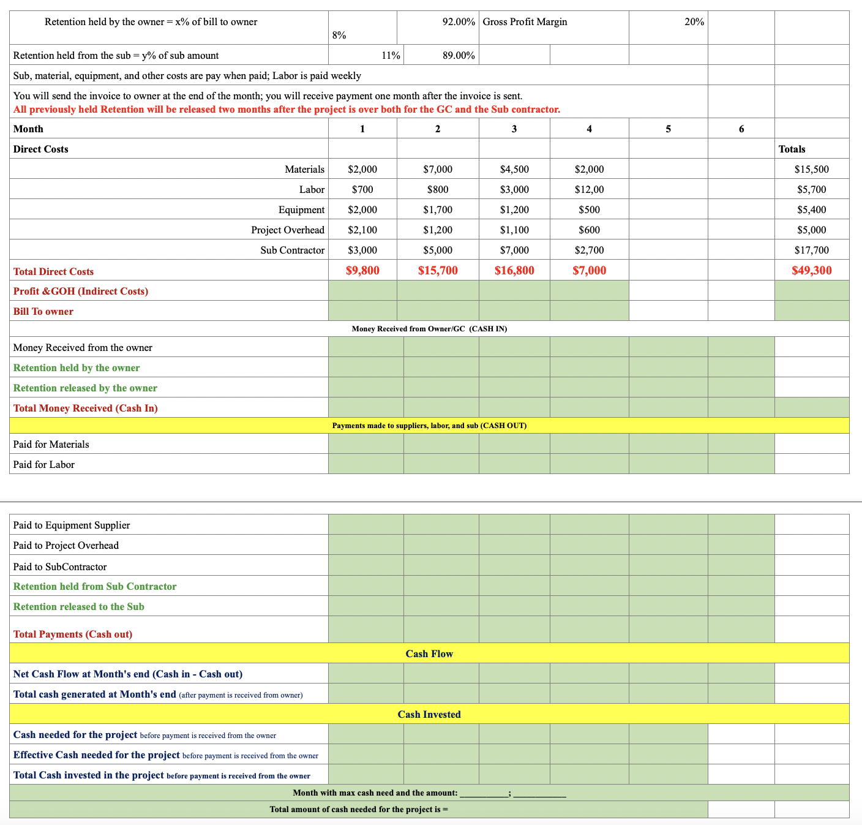The height and width of the screenshot is (825, 862).
Task: Click the Retention released to the Sub label
Action: pos(79,606)
